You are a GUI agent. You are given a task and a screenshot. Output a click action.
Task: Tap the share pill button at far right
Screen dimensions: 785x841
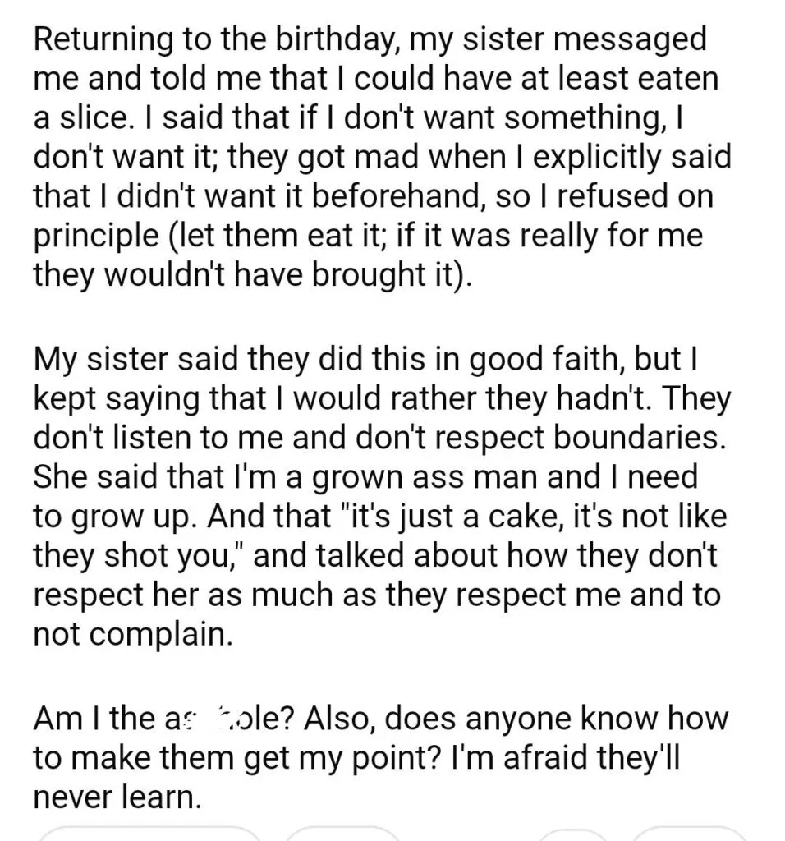pos(690,835)
